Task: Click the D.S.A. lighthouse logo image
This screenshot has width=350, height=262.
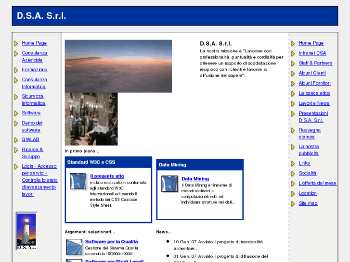Action: pos(26,231)
